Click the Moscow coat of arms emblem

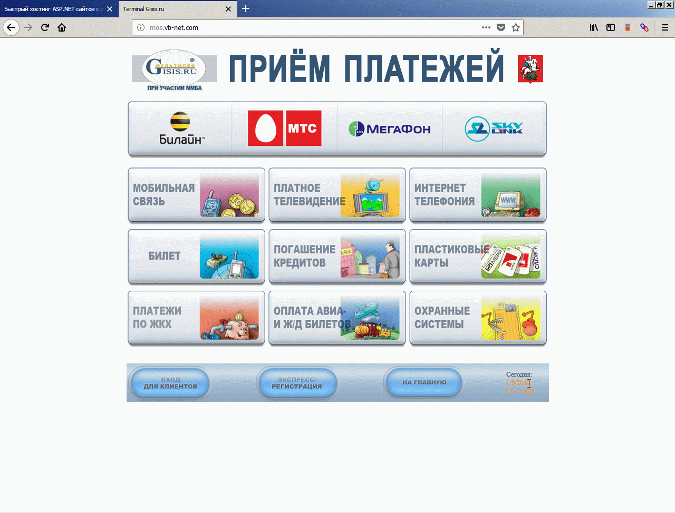click(531, 69)
